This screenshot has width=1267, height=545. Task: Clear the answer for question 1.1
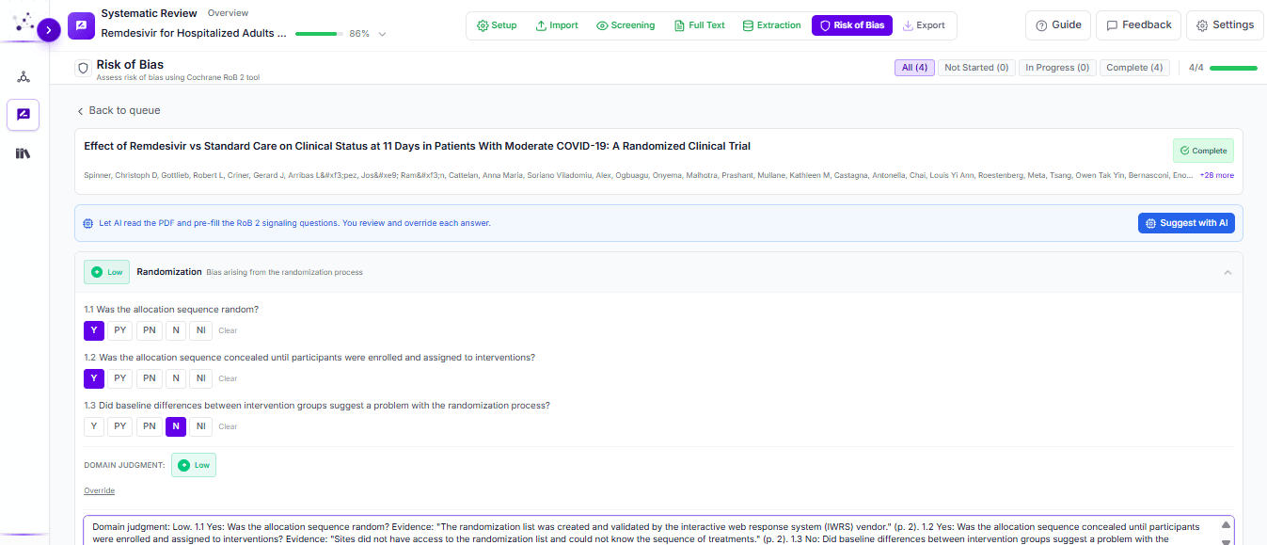tap(228, 330)
